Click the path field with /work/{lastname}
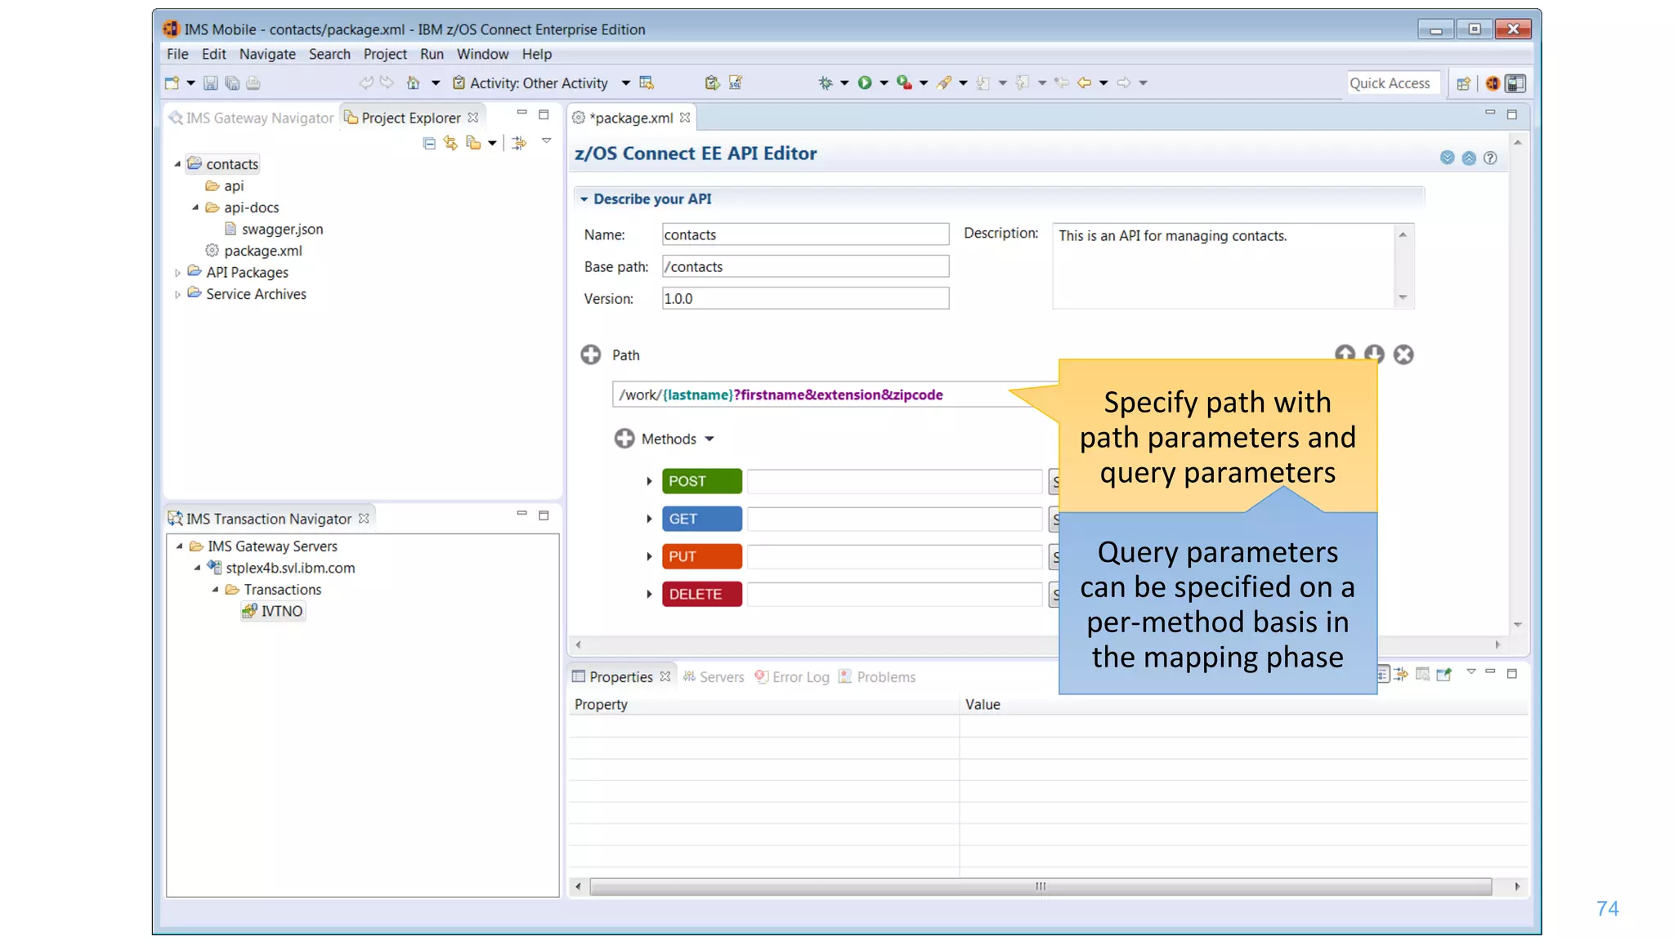Image resolution: width=1674 pixels, height=941 pixels. click(x=834, y=395)
